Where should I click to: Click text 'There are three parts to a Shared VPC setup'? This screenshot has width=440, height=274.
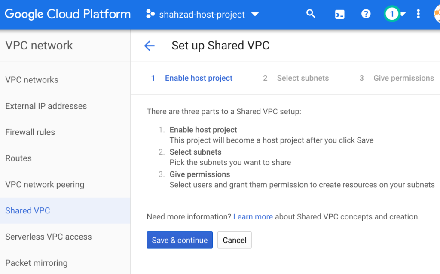point(224,112)
